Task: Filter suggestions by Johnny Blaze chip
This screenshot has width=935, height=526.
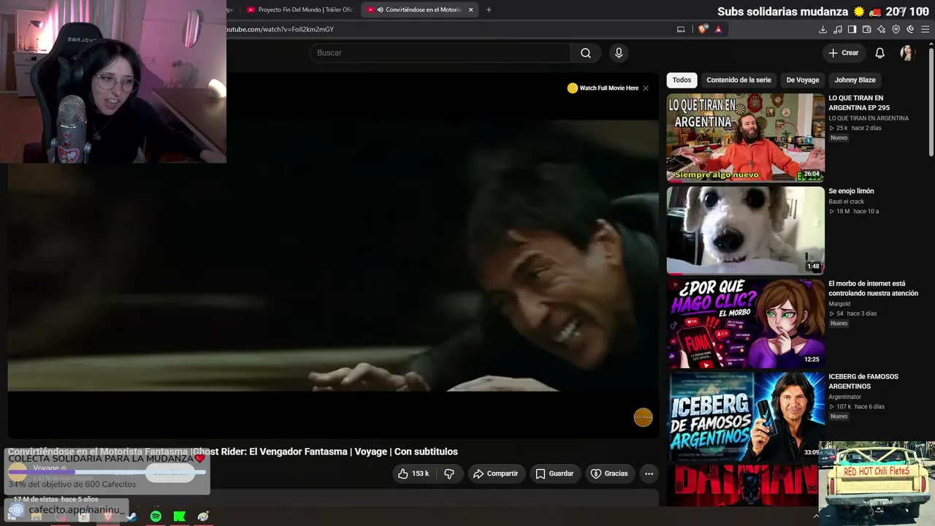Action: point(855,80)
